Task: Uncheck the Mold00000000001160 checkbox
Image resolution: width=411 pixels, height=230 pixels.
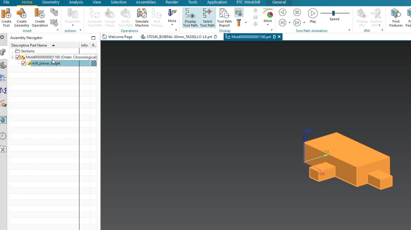Action: [18, 57]
